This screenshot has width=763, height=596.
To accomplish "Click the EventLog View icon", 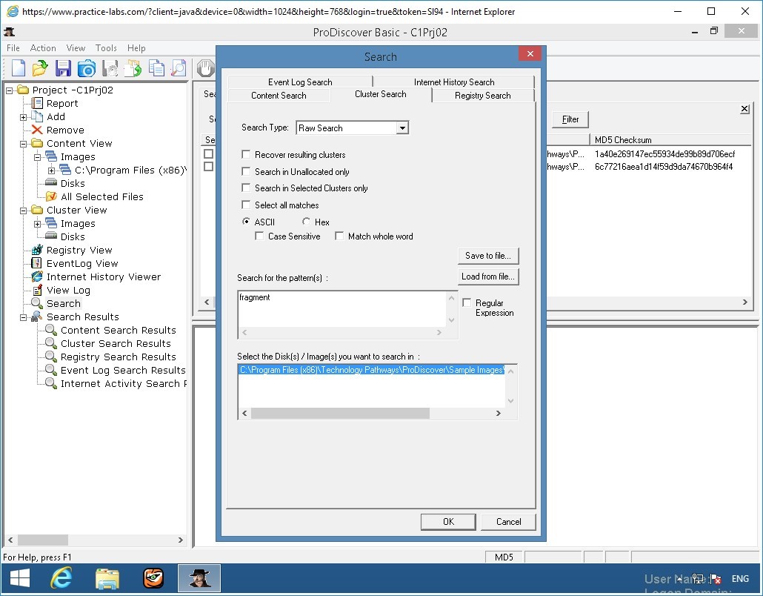I will (36, 263).
